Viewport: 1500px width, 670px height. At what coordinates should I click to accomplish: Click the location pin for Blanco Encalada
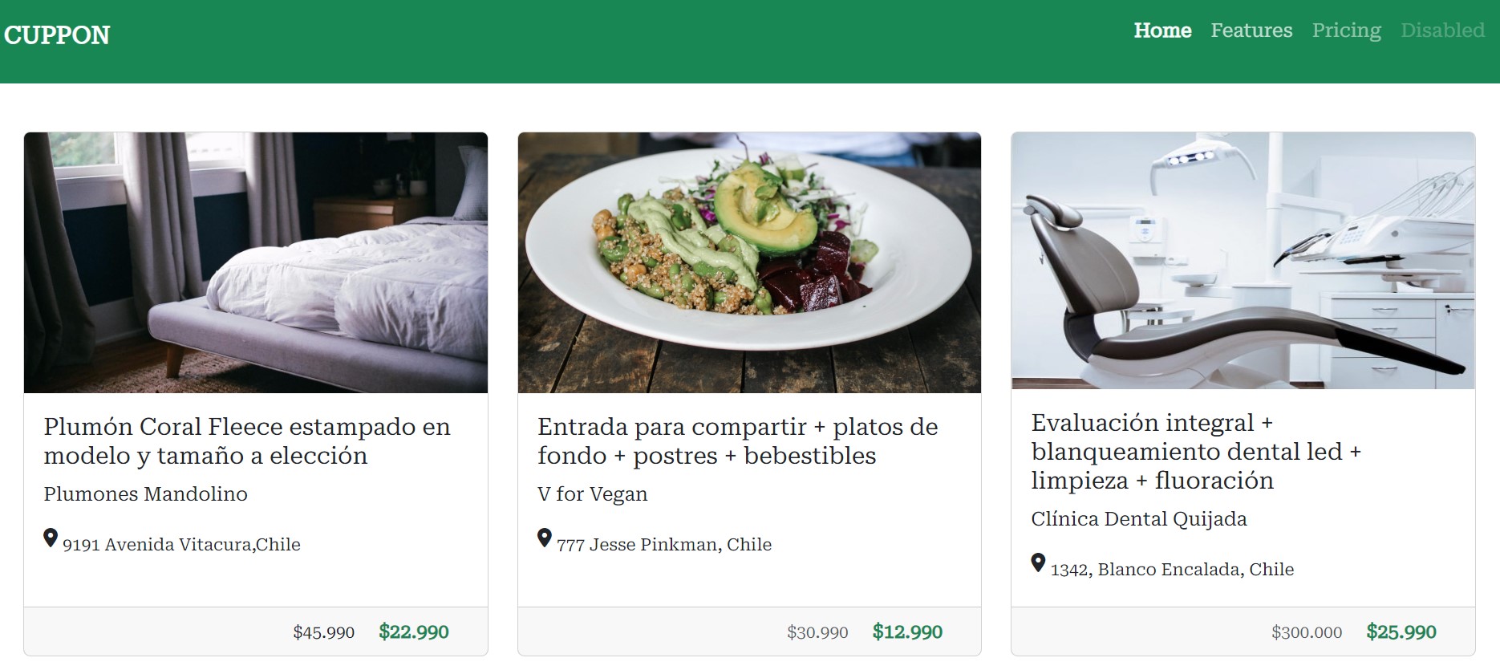pos(1038,563)
